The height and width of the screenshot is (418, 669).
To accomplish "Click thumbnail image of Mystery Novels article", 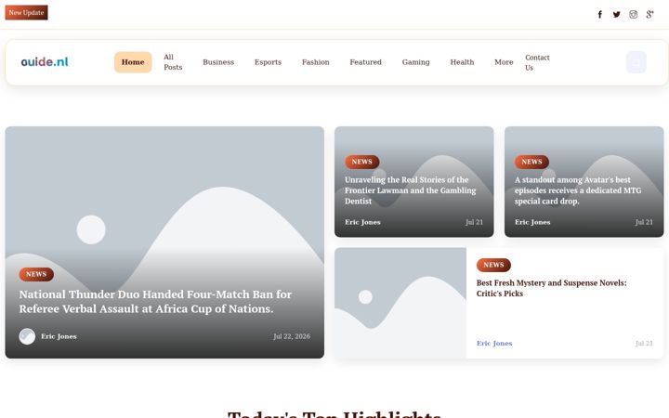I will [400, 303].
